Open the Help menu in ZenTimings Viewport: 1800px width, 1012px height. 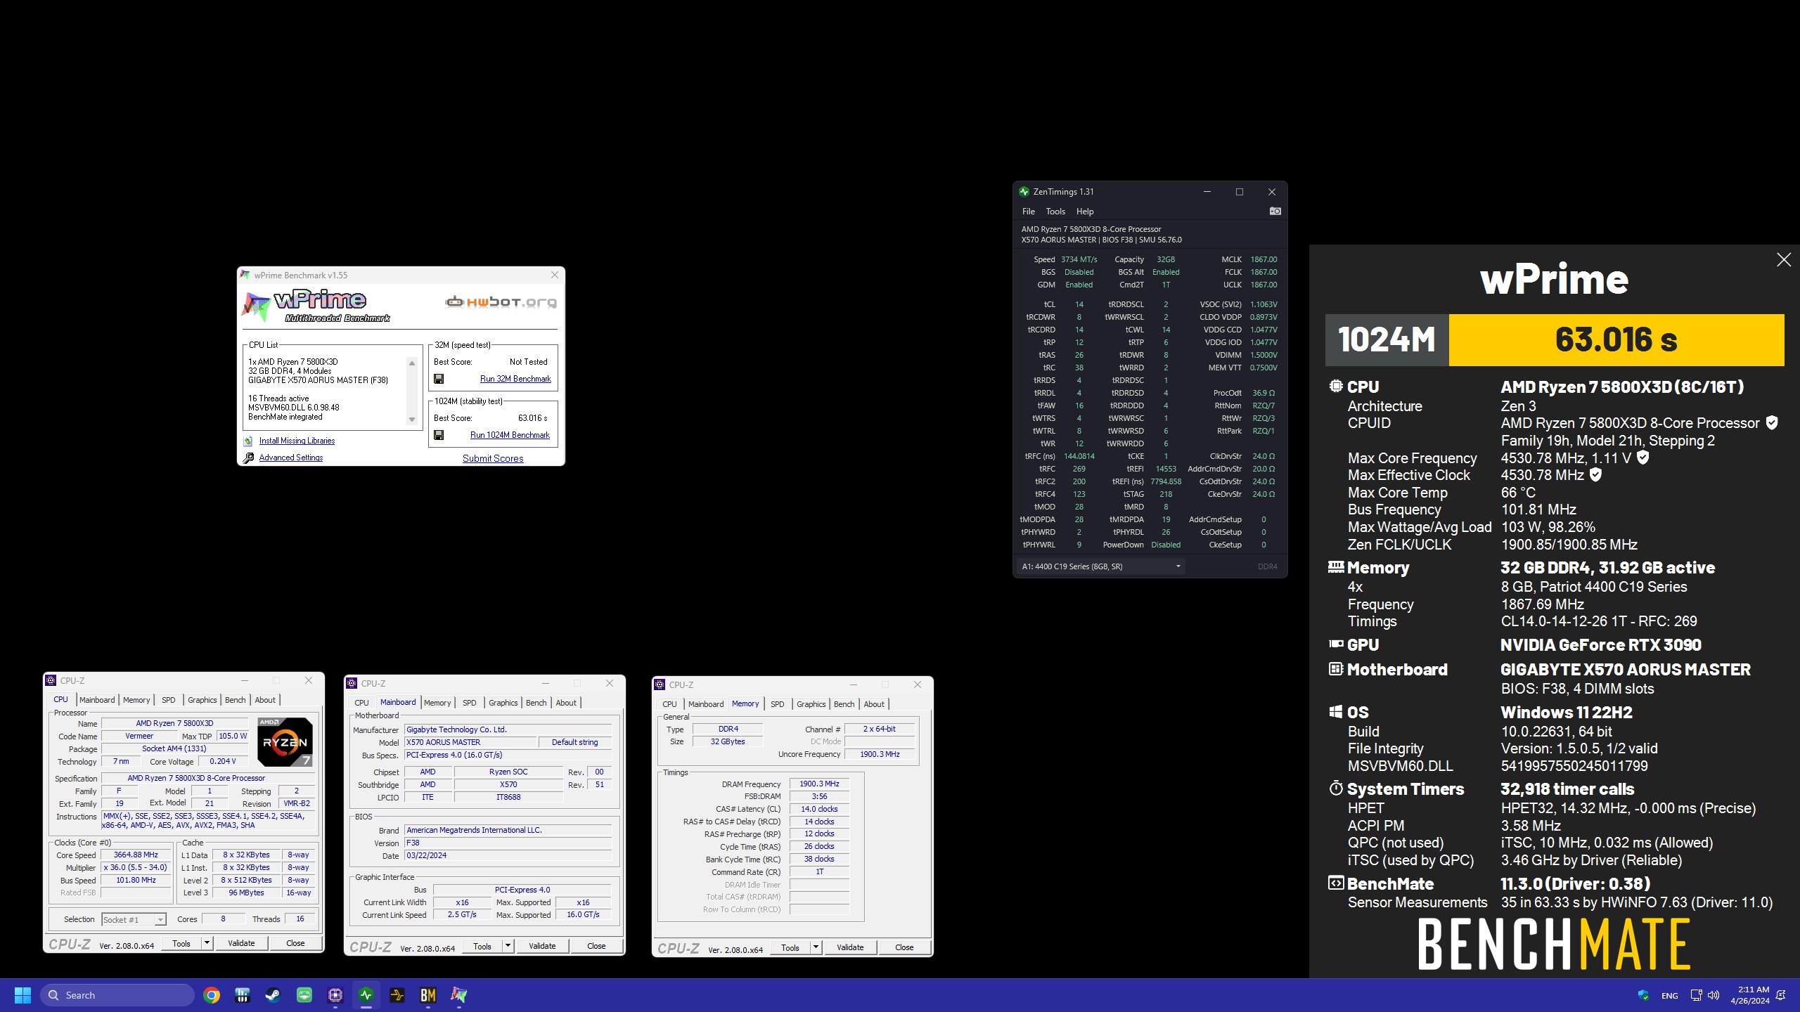(x=1085, y=212)
